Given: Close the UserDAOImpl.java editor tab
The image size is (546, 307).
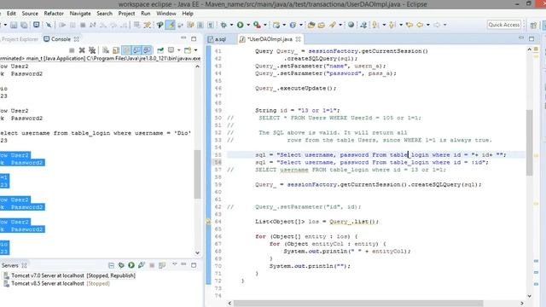Looking at the screenshot, I should pos(299,39).
